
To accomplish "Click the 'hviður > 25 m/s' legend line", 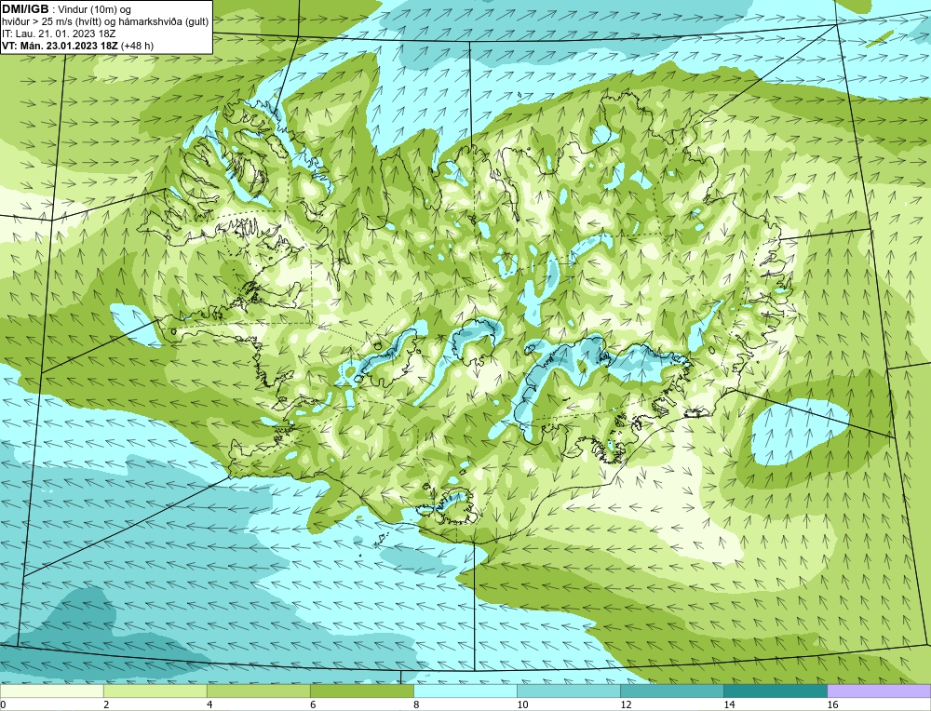I will click(105, 21).
